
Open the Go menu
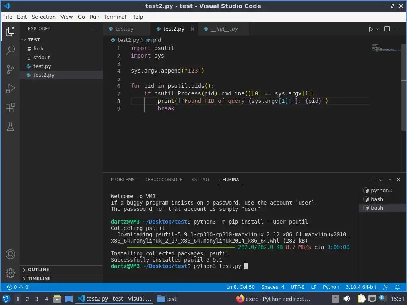click(x=81, y=17)
